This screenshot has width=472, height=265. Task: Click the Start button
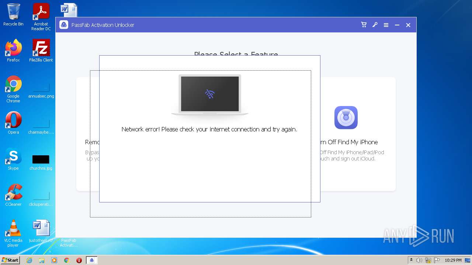point(10,260)
